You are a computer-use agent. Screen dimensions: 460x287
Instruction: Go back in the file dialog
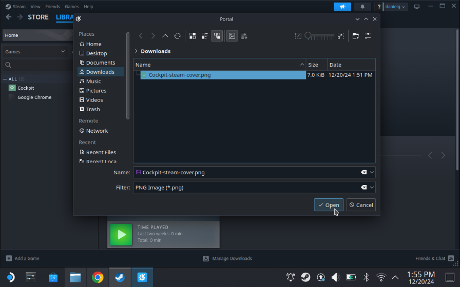141,36
